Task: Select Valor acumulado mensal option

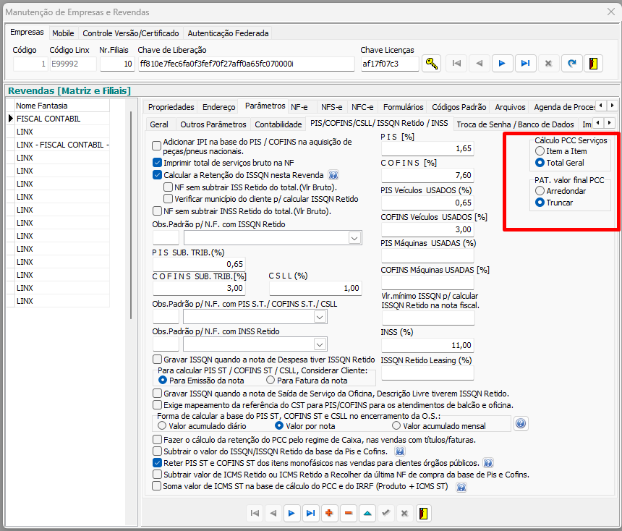Action: click(396, 426)
